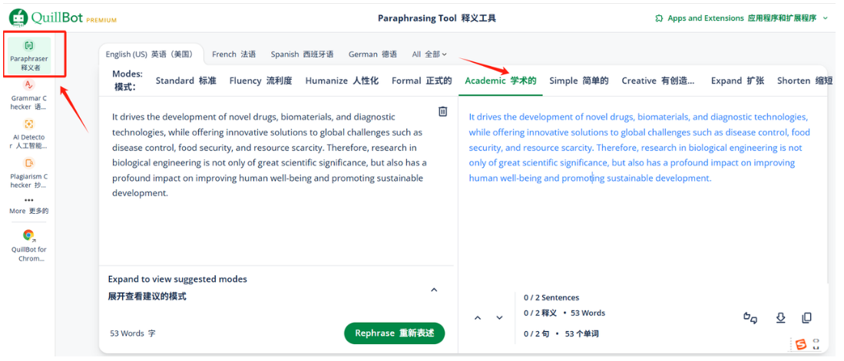Click the PREMIUM label next to logo

pos(101,21)
